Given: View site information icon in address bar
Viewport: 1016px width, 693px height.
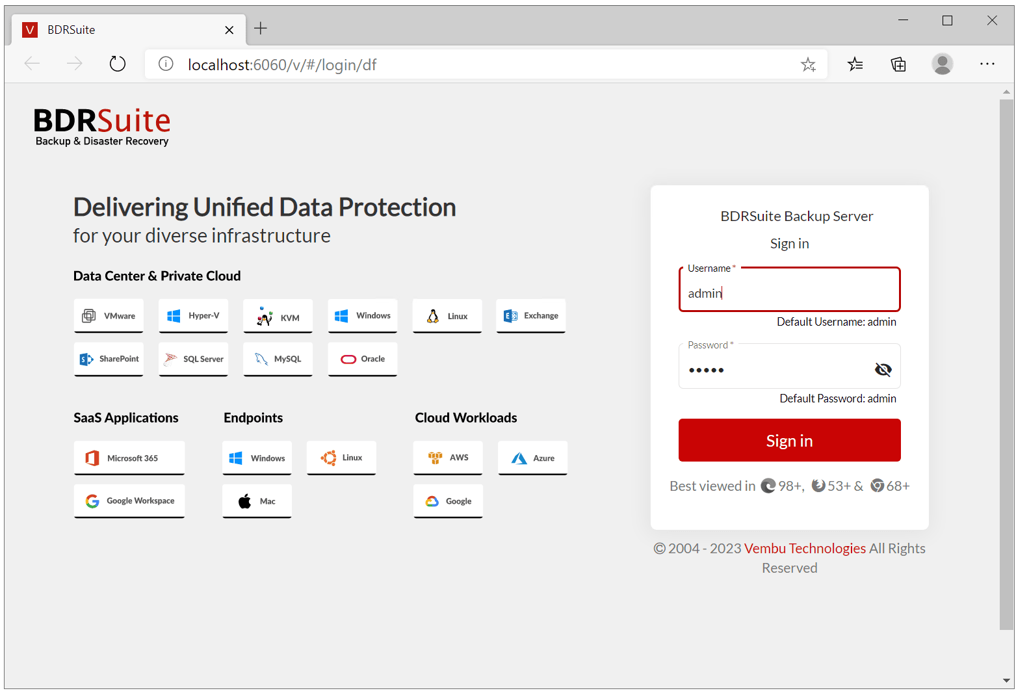Looking at the screenshot, I should pyautogui.click(x=166, y=64).
